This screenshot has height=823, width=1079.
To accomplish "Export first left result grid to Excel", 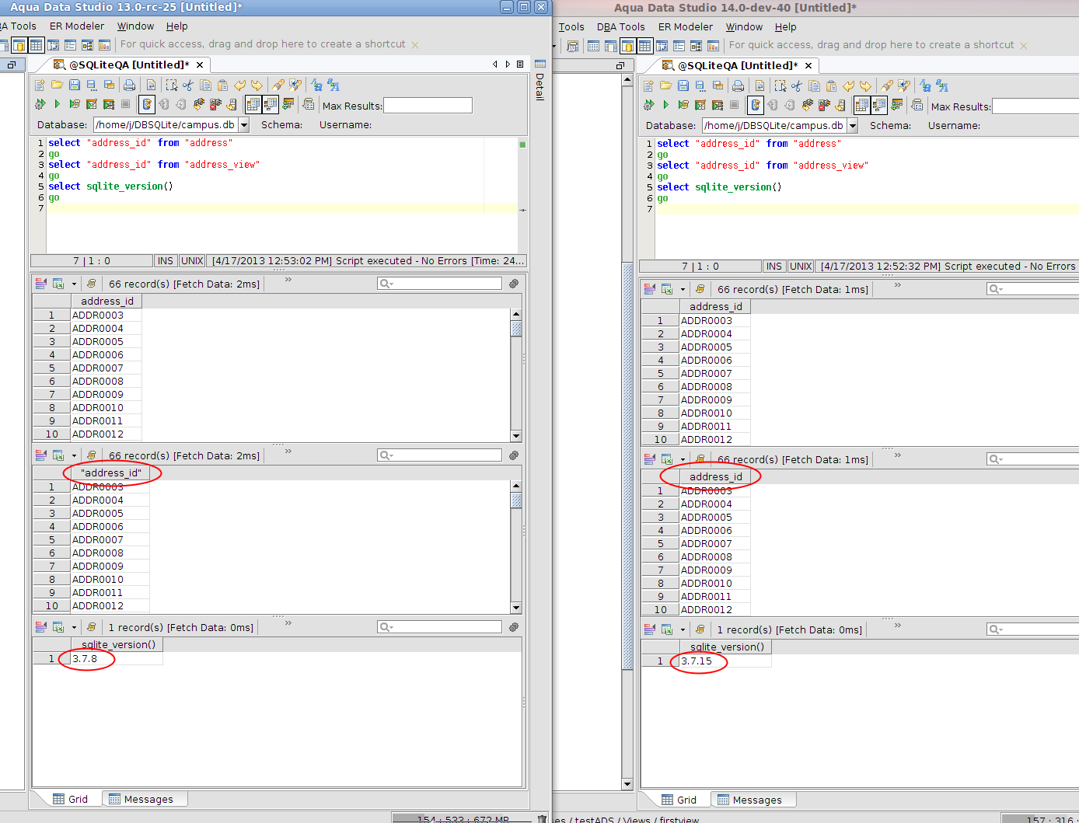I will click(x=58, y=284).
